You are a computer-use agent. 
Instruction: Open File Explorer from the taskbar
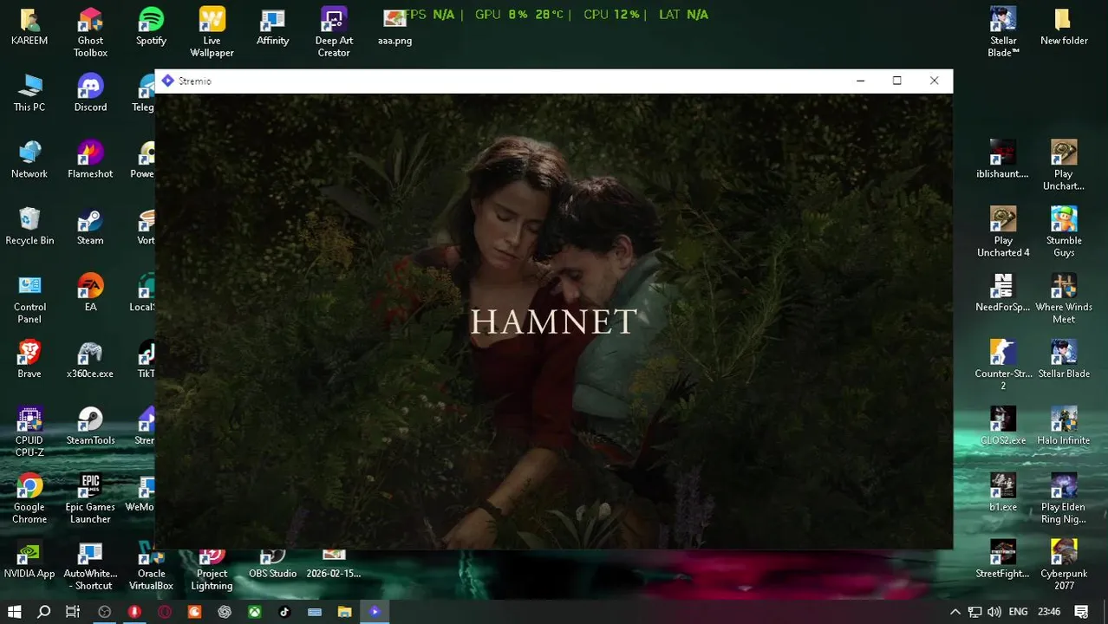(x=344, y=612)
